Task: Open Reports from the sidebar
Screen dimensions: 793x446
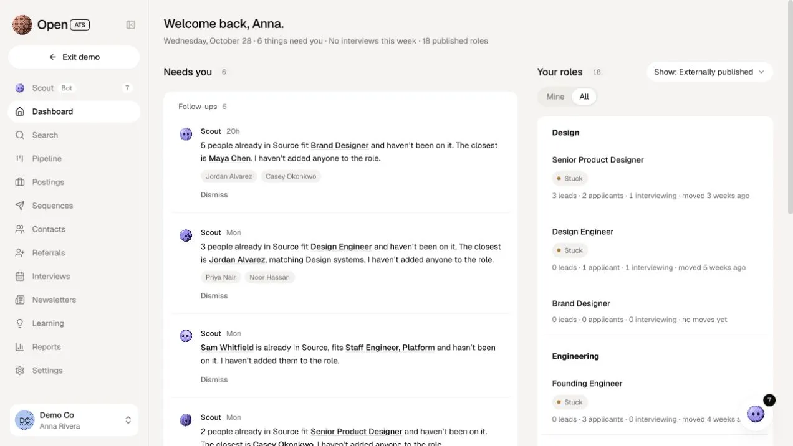Action: (x=74, y=347)
